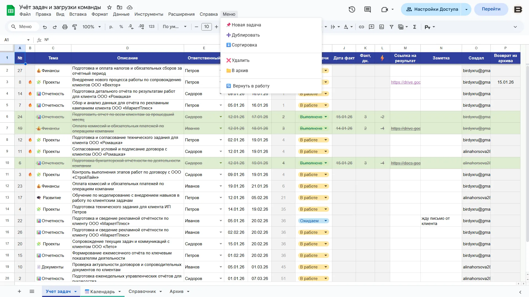Add a comment via toolbar icon
The image size is (529, 297).
pyautogui.click(x=371, y=27)
